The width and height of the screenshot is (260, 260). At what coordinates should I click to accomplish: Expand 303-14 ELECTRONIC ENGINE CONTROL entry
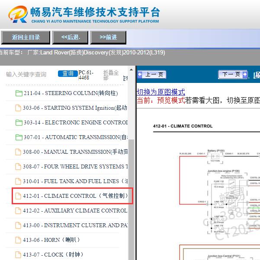click(x=76, y=123)
